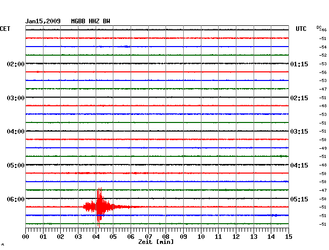Select the station code MGBB HHZ BW
This screenshot has height=250, width=329.
tap(91, 21)
